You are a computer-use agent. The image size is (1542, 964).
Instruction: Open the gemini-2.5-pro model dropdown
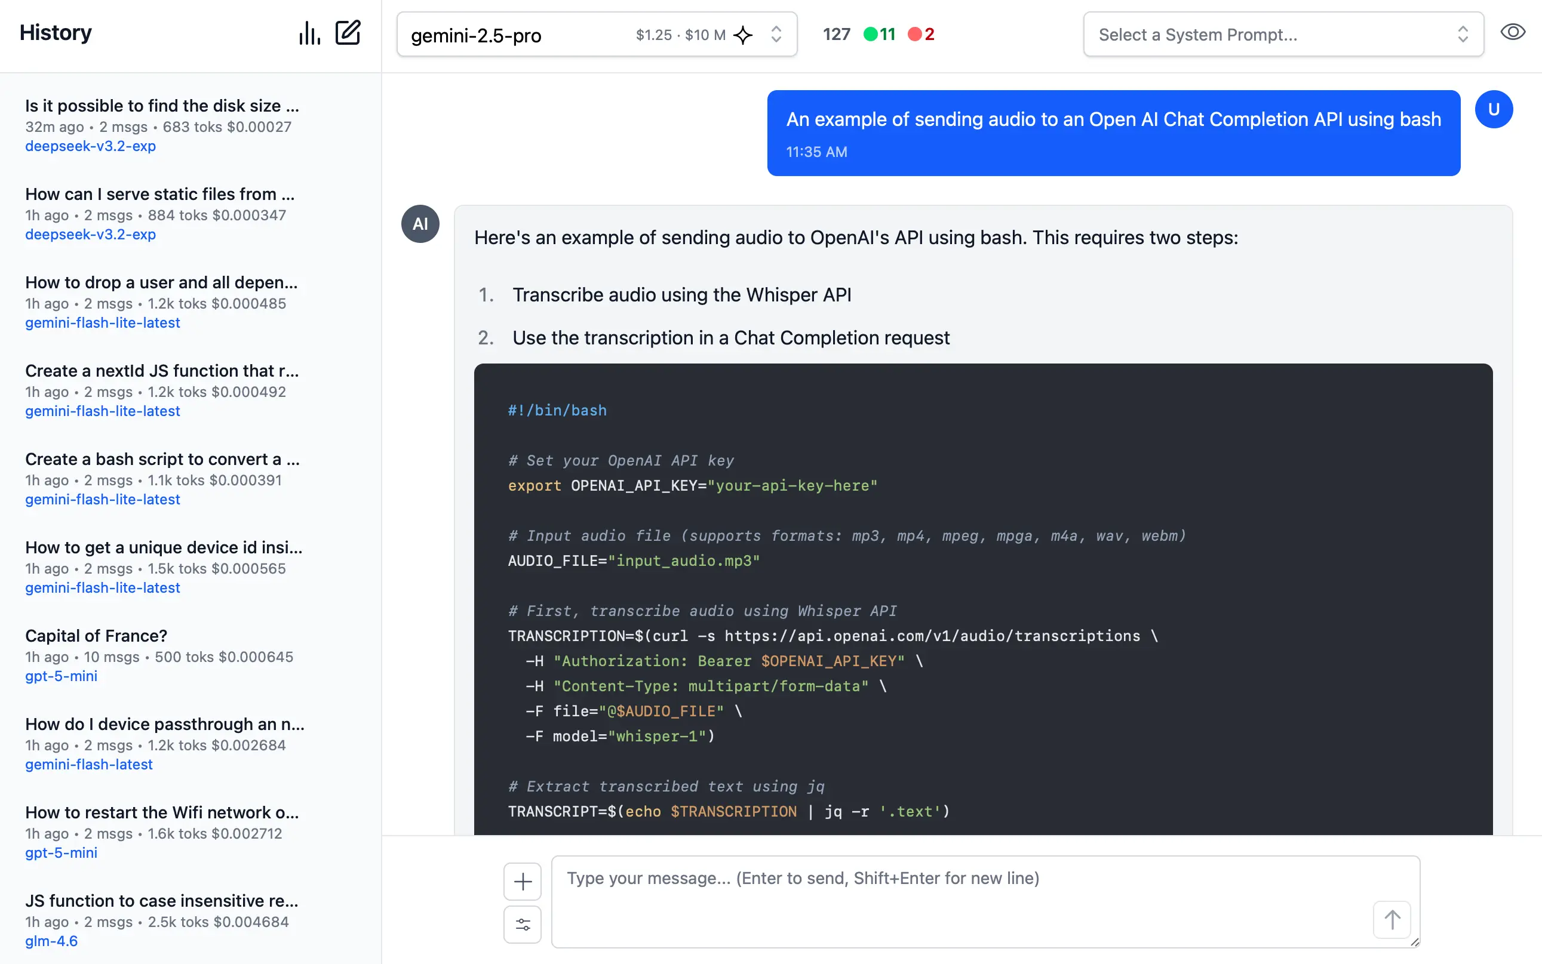pos(510,35)
